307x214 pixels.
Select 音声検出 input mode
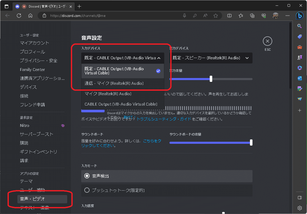click(167, 176)
